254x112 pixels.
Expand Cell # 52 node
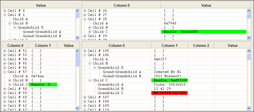[5, 51]
